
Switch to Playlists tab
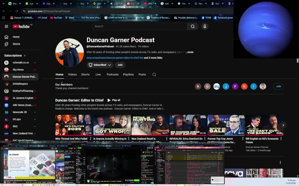coord(128,74)
